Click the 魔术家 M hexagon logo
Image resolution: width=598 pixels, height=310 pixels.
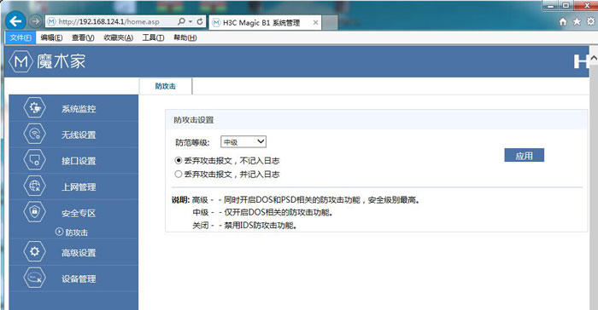(x=21, y=61)
